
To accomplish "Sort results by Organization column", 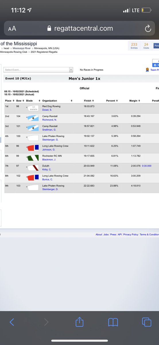I will 57,101.
